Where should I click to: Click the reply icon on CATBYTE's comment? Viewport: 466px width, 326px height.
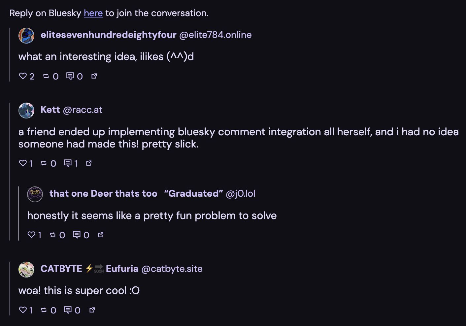point(68,310)
